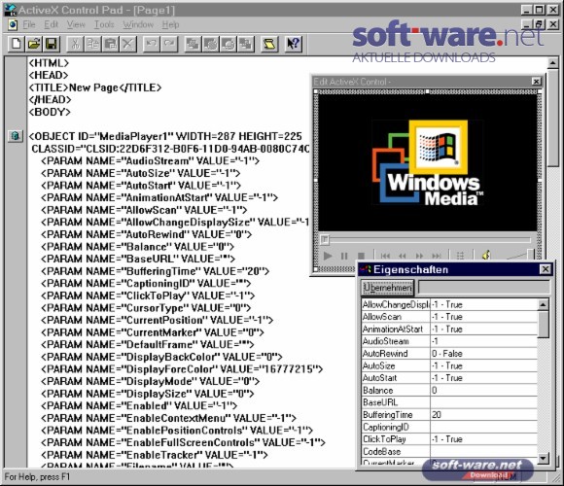Redo the action in toolbar

point(168,44)
